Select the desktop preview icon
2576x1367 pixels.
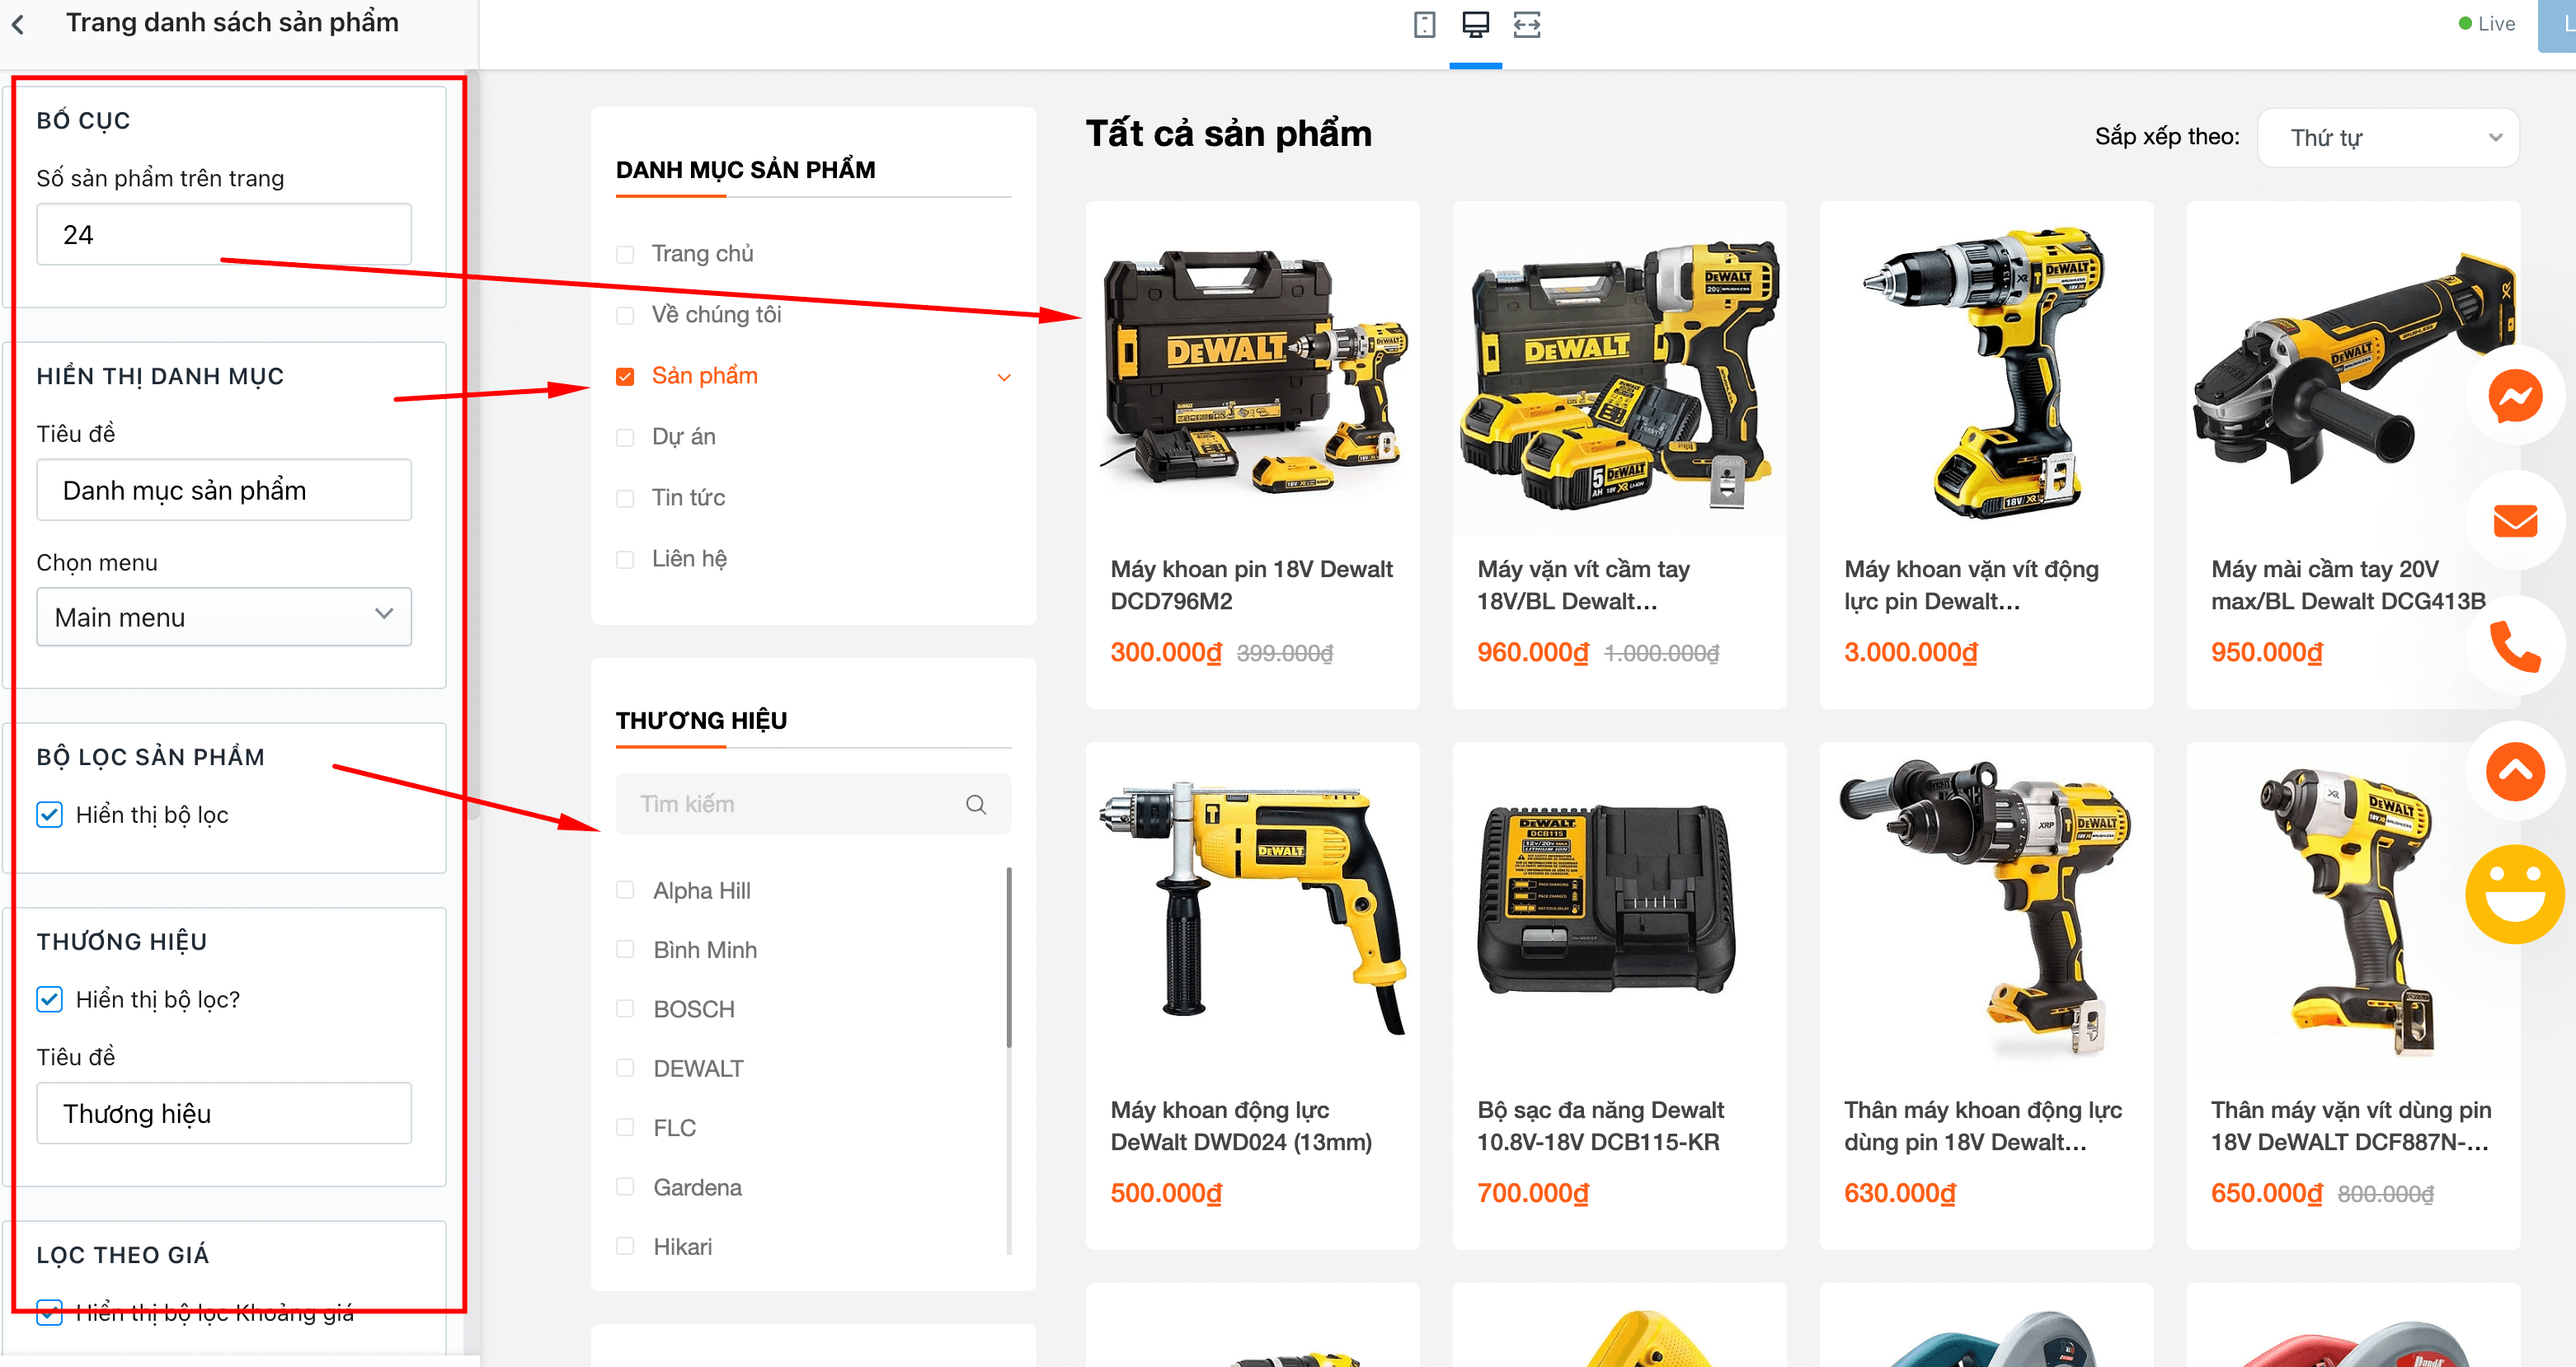coord(1475,24)
